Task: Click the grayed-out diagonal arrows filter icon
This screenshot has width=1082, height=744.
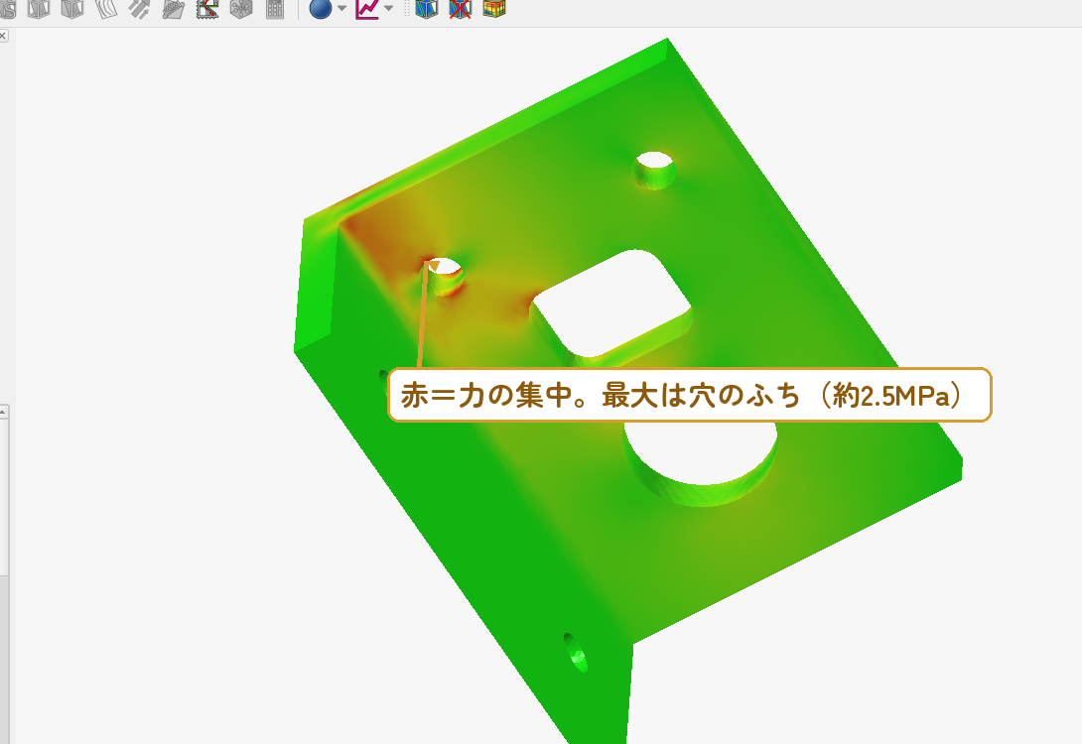Action: click(x=139, y=8)
